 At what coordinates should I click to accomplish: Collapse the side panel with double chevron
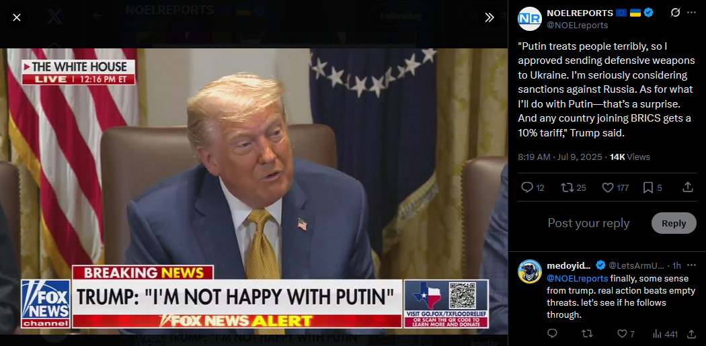click(x=489, y=17)
